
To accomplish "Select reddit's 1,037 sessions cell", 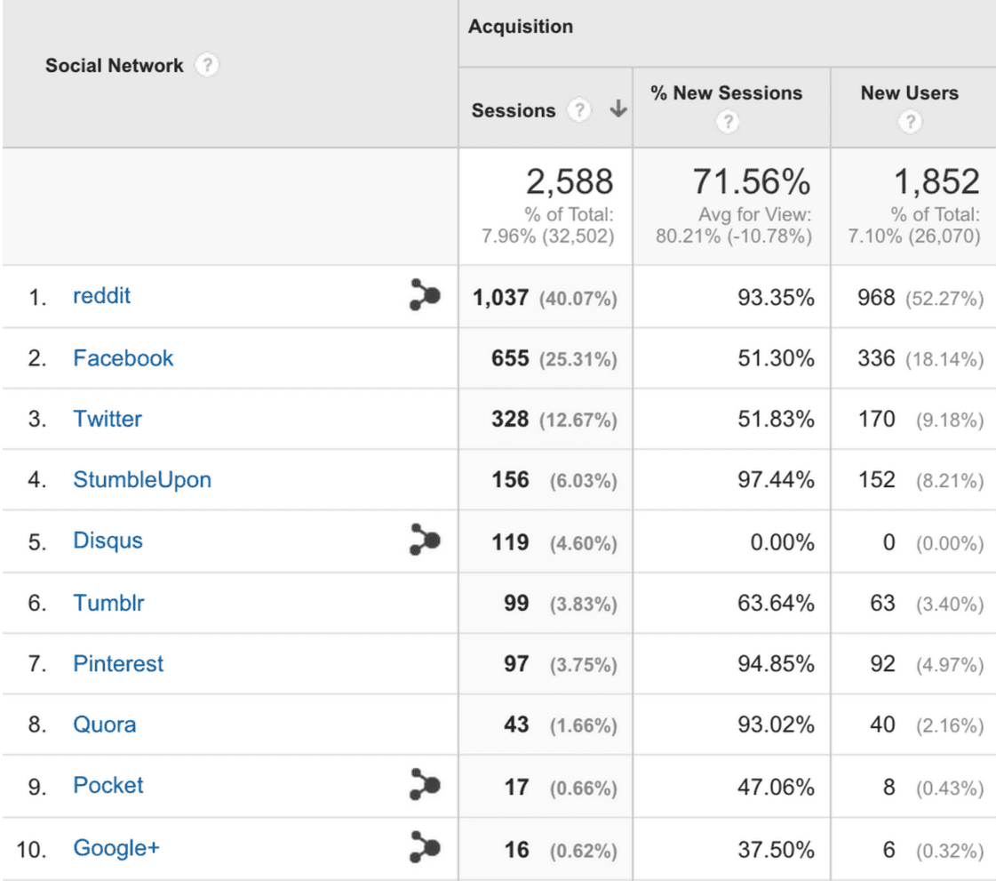I will (545, 297).
